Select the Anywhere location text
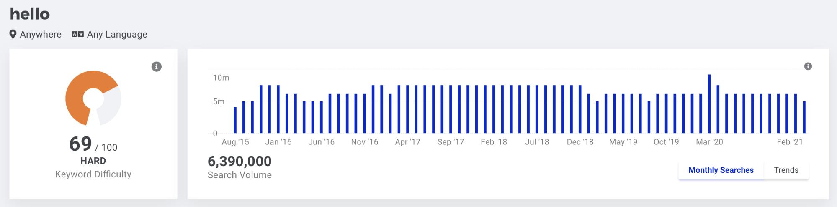Image resolution: width=837 pixels, height=207 pixels. (41, 34)
